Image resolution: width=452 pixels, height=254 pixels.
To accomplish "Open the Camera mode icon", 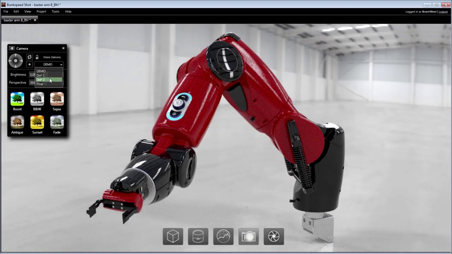I will [x=249, y=236].
